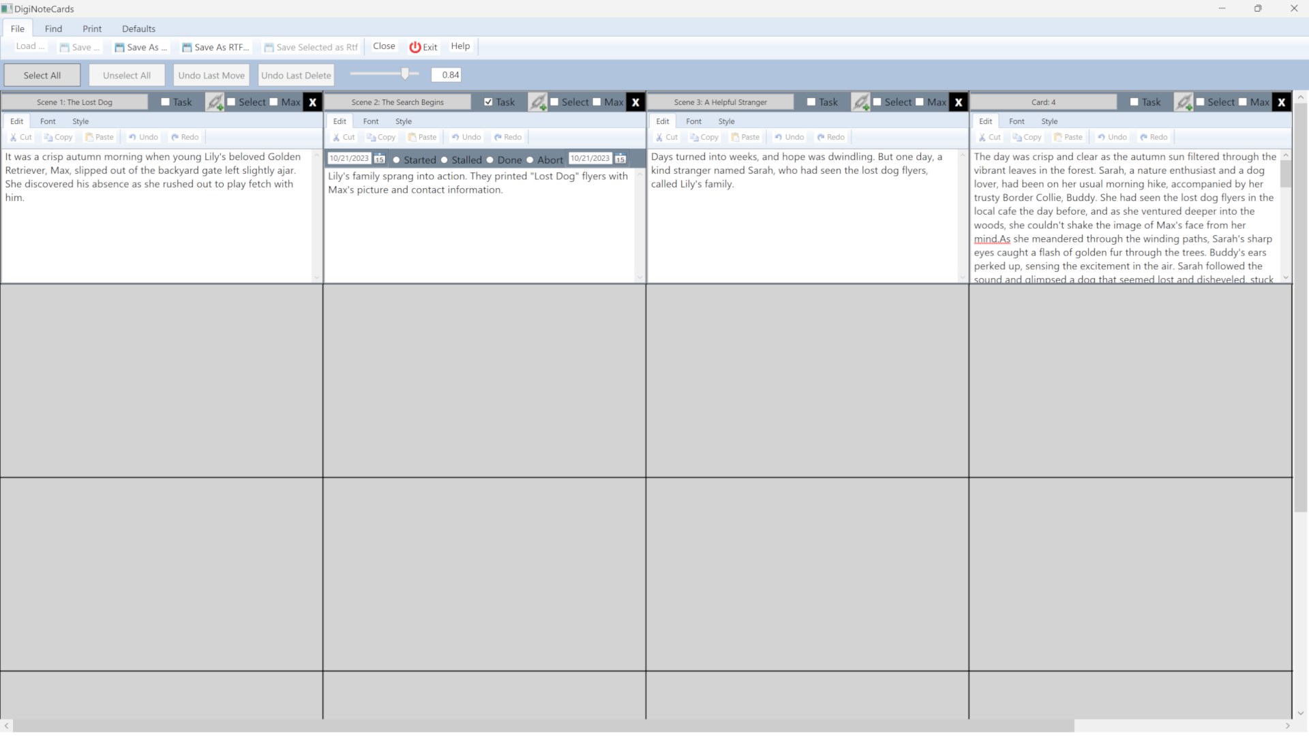Click the red Exit power icon
The image size is (1309, 736).
pyautogui.click(x=415, y=47)
